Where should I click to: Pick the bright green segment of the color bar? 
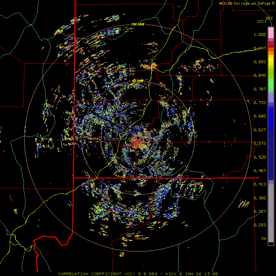[x=271, y=84]
